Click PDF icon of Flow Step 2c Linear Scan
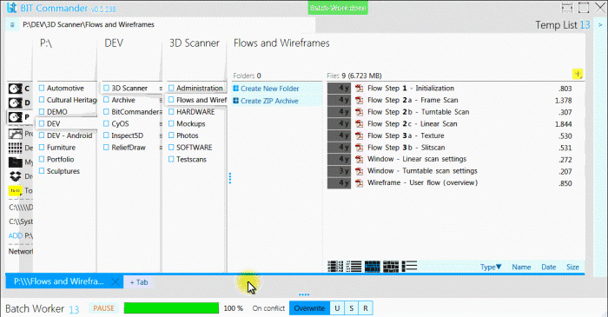This screenshot has width=608, height=317. click(x=360, y=124)
